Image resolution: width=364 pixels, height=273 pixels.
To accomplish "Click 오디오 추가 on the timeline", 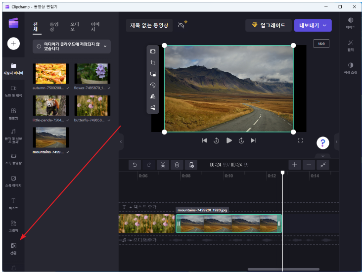I will 142,240.
